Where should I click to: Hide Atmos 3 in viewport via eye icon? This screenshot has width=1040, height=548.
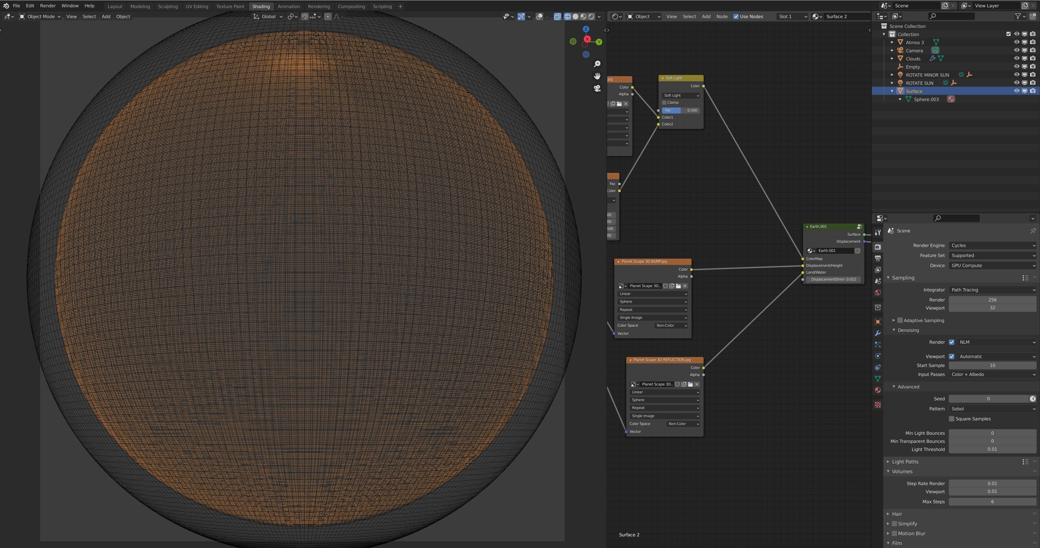tap(1017, 42)
